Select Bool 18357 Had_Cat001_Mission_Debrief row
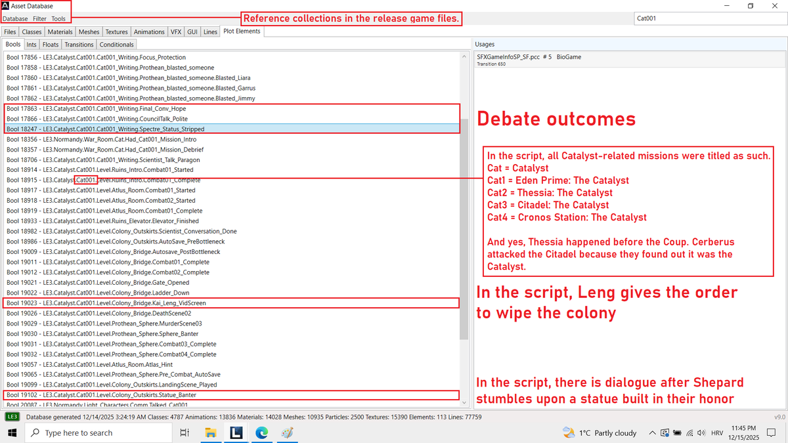The width and height of the screenshot is (788, 443). coord(232,149)
